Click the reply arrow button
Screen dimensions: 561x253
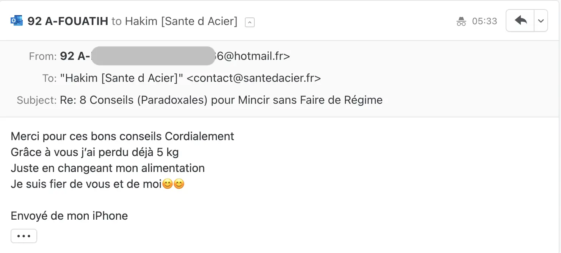[520, 20]
